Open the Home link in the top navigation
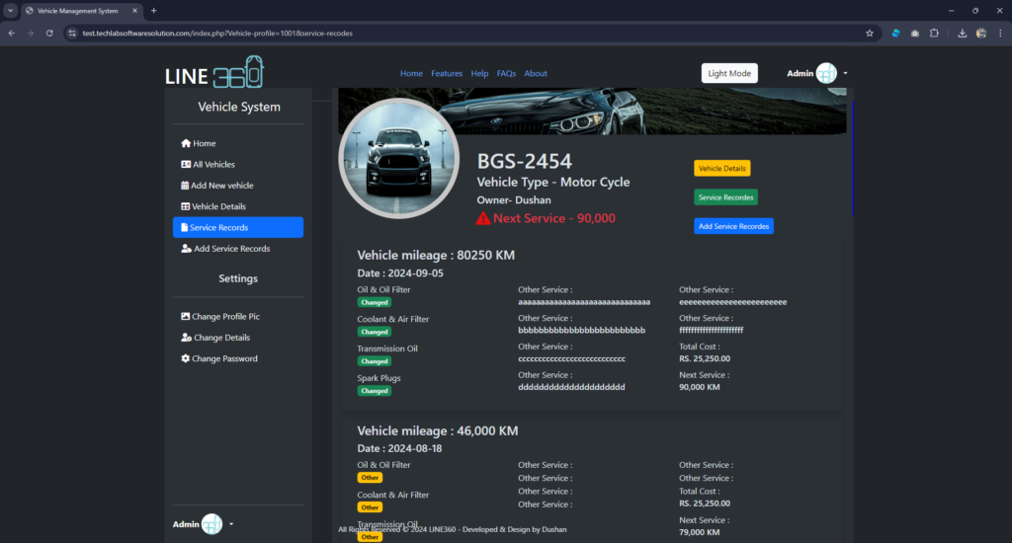1012x543 pixels. tap(411, 73)
